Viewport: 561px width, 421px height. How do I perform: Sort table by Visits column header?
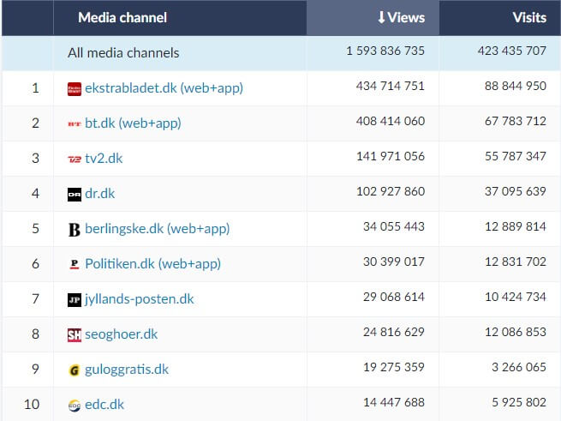point(500,17)
